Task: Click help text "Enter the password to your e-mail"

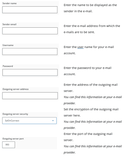Action: [87, 68]
